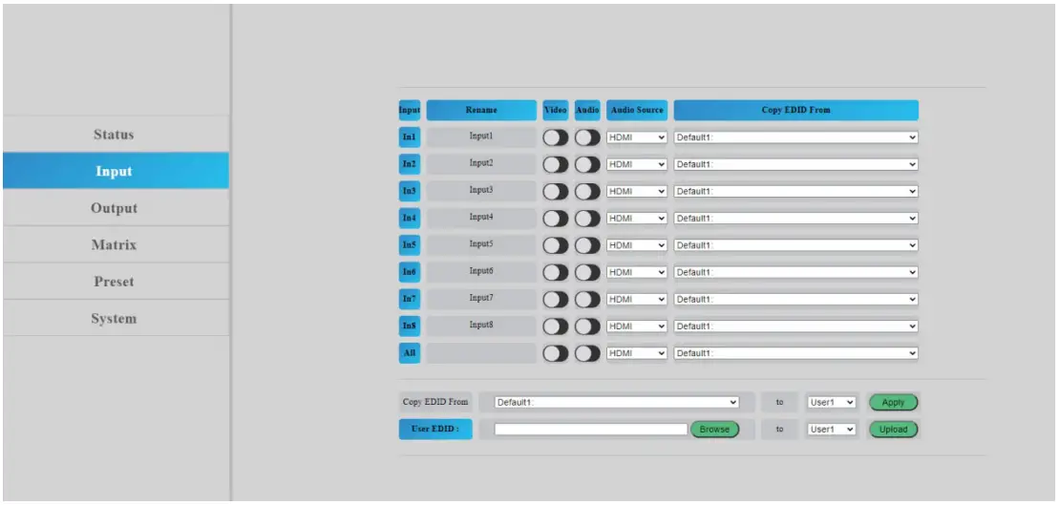This screenshot has width=1059, height=505.
Task: Toggle the Video switch for Input4
Action: click(x=555, y=218)
